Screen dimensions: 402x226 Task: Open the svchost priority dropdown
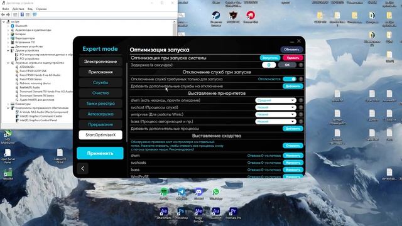point(276,107)
